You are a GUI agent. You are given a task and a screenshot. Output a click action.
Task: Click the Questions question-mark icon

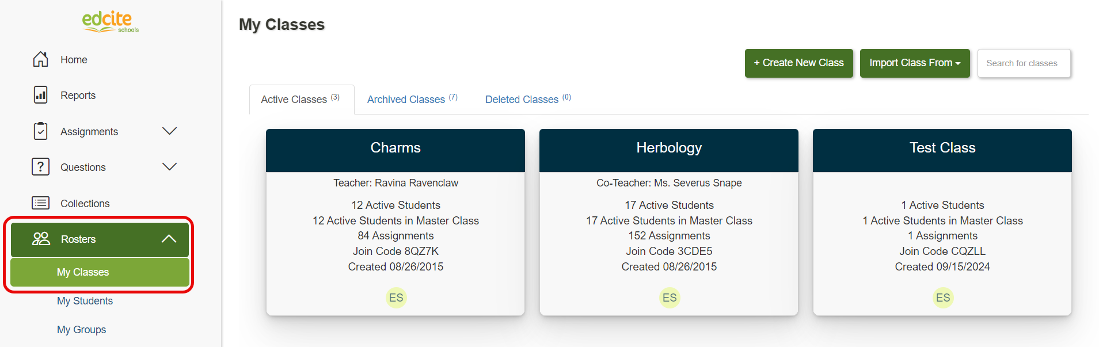40,167
